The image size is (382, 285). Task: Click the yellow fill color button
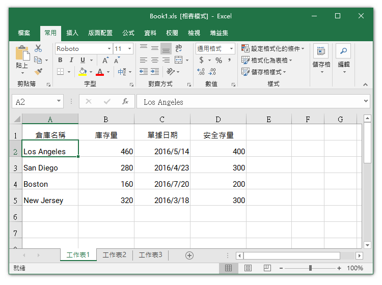[83, 72]
